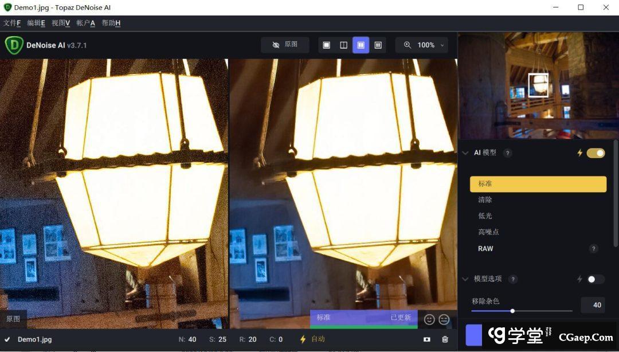The width and height of the screenshot is (619, 352).
Task: Click the 移除杂色 slider handle
Action: click(512, 311)
